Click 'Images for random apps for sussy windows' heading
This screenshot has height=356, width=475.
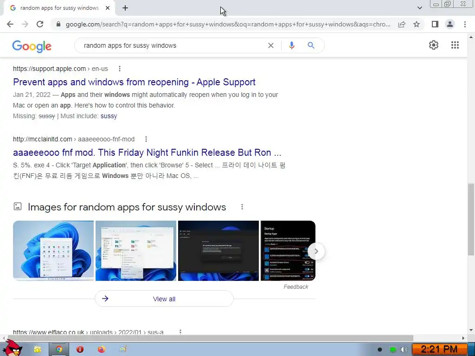pyautogui.click(x=127, y=207)
